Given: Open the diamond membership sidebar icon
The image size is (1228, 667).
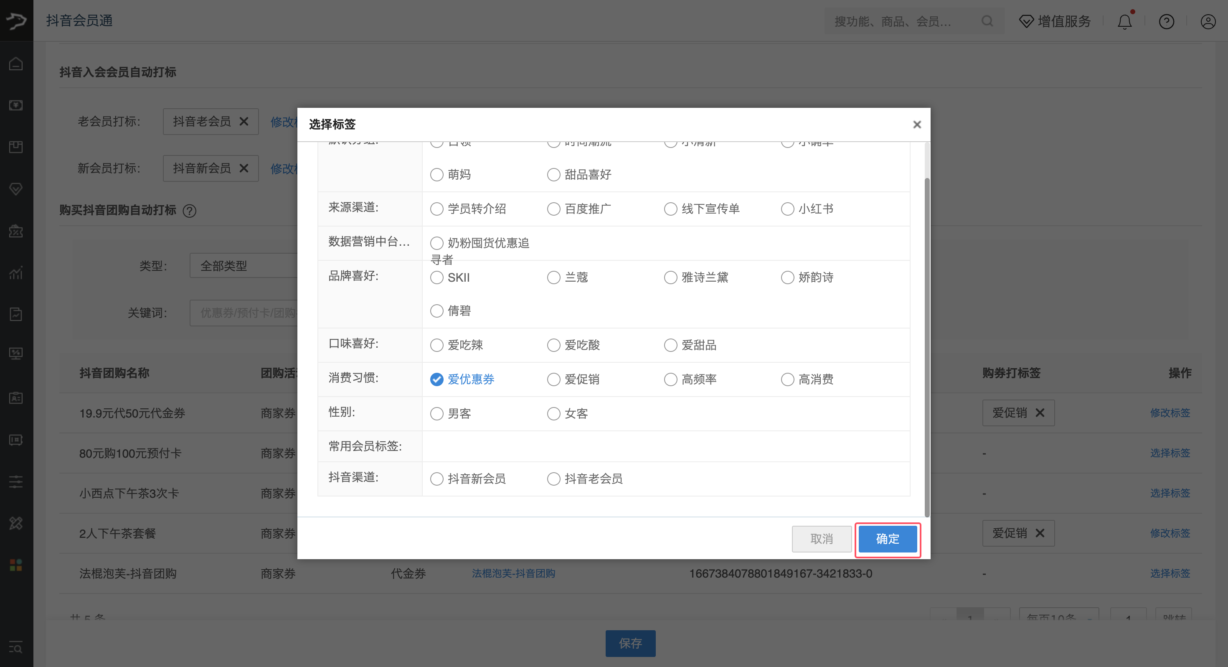Looking at the screenshot, I should (16, 189).
